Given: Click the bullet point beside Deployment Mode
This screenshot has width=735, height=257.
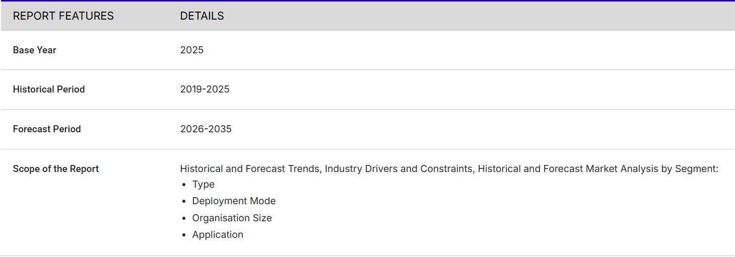Looking at the screenshot, I should 184,202.
